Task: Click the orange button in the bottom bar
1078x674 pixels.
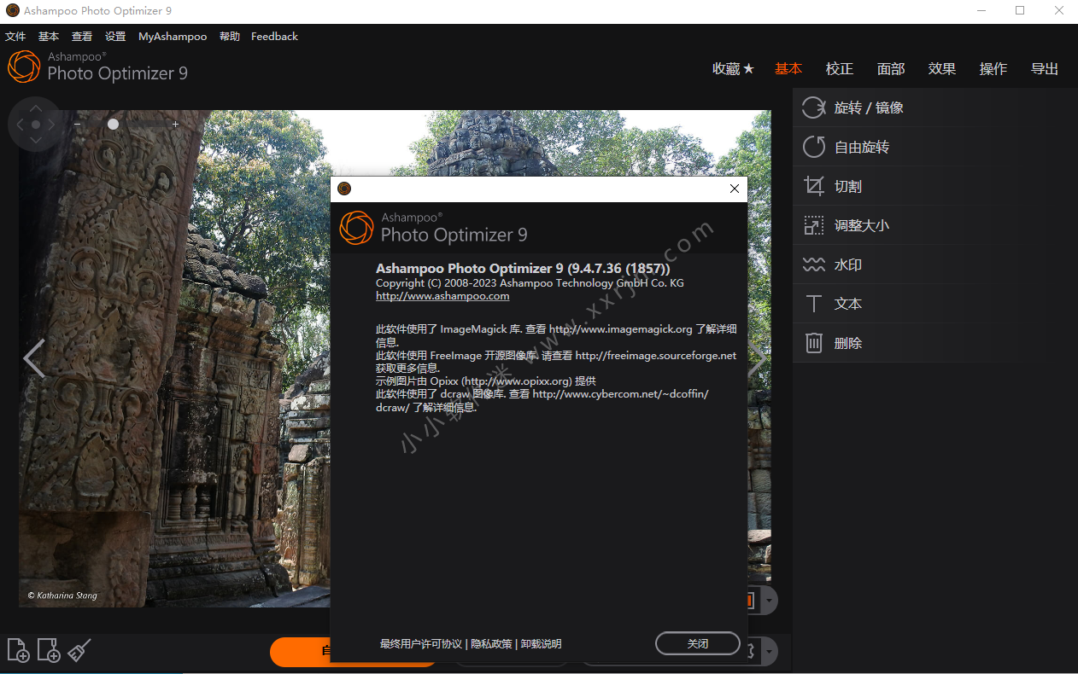Action: [300, 652]
